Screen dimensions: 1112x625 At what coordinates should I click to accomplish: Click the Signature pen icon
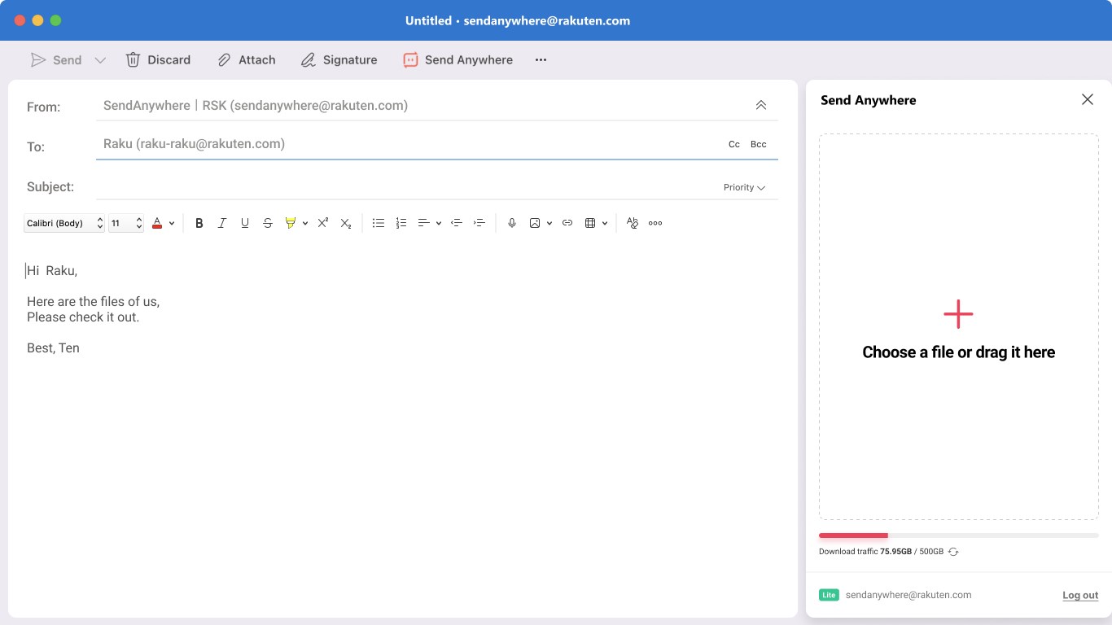click(308, 60)
